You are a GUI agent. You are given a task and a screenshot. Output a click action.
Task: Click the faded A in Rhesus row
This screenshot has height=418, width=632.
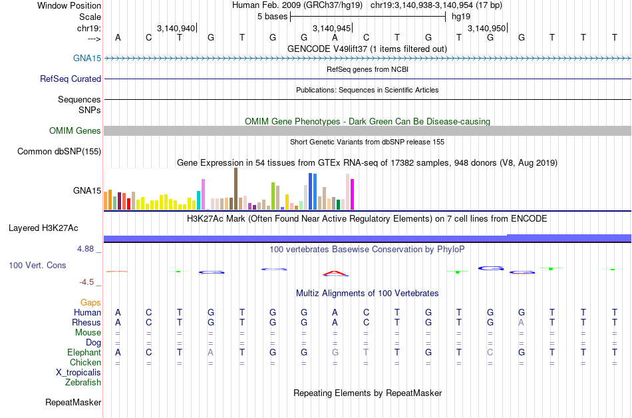(x=521, y=322)
